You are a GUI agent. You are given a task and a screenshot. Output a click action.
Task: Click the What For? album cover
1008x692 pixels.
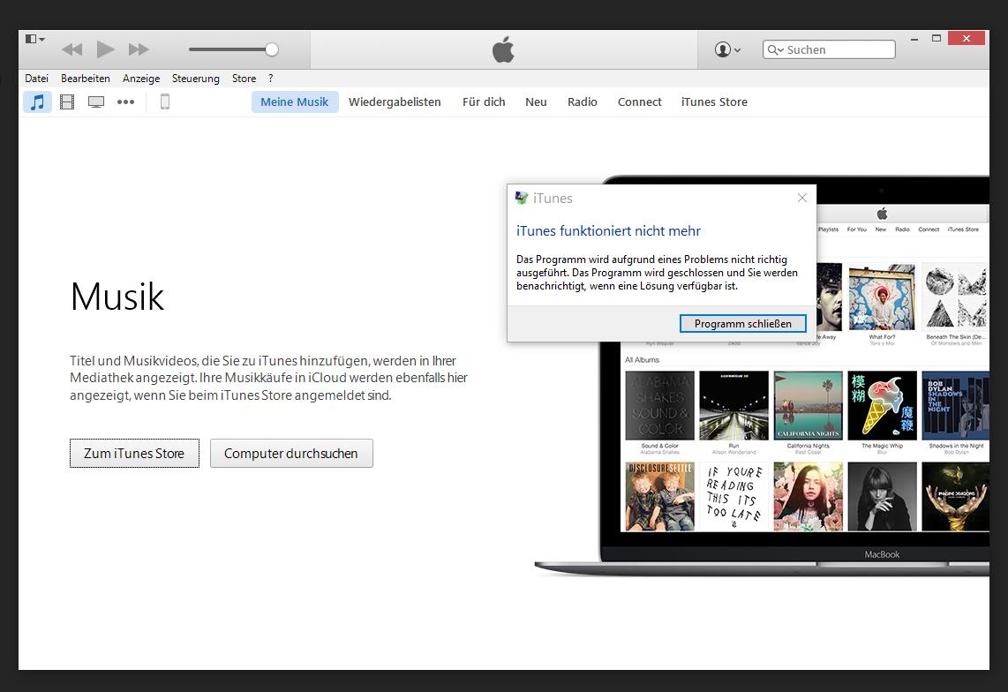(882, 297)
